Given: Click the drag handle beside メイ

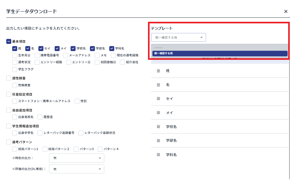Looking at the screenshot, I should pos(158,113).
